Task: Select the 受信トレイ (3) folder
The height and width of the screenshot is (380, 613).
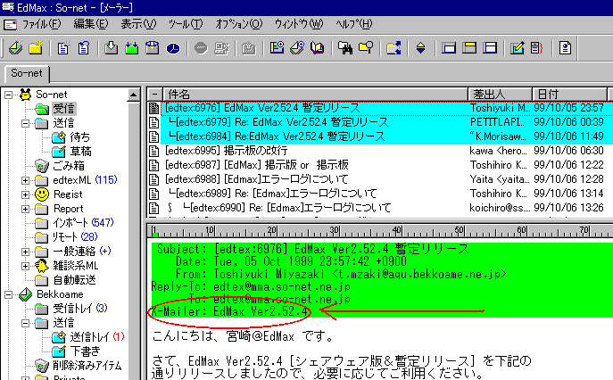Action: 79,309
